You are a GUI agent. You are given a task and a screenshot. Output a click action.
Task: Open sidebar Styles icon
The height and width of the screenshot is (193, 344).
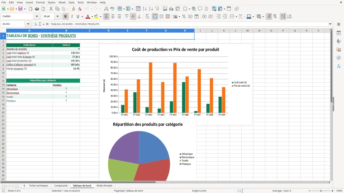pos(339,41)
